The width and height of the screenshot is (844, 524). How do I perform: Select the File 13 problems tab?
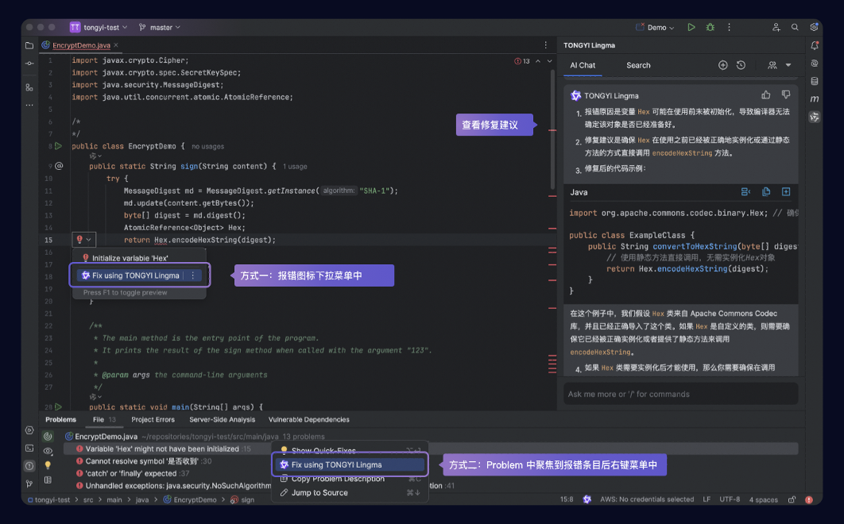tap(104, 420)
